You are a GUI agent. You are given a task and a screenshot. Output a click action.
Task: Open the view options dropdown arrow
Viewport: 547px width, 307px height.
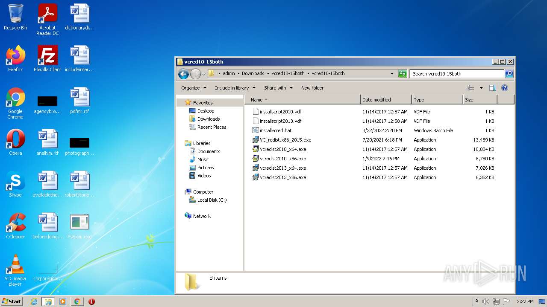point(481,88)
